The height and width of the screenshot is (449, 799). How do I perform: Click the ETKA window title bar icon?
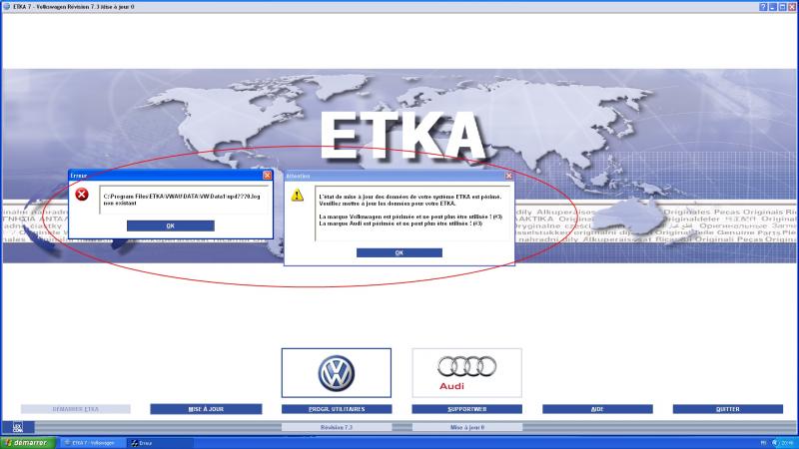pyautogui.click(x=7, y=7)
